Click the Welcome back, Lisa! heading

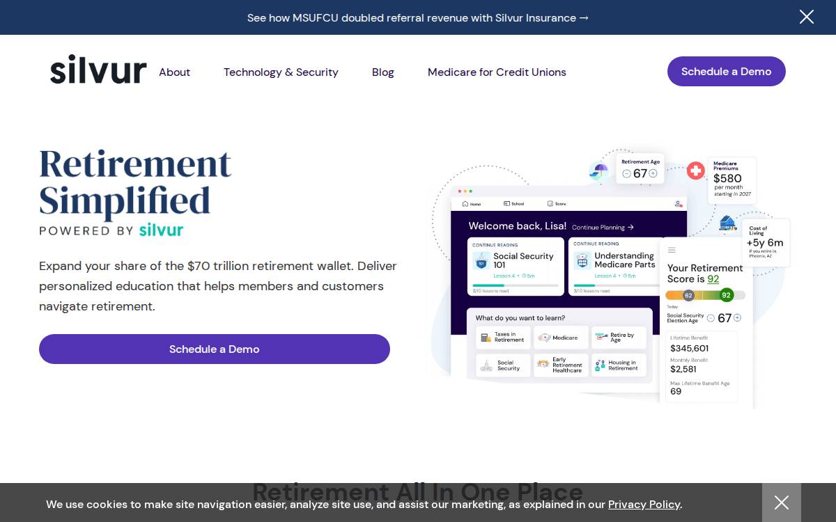518,226
